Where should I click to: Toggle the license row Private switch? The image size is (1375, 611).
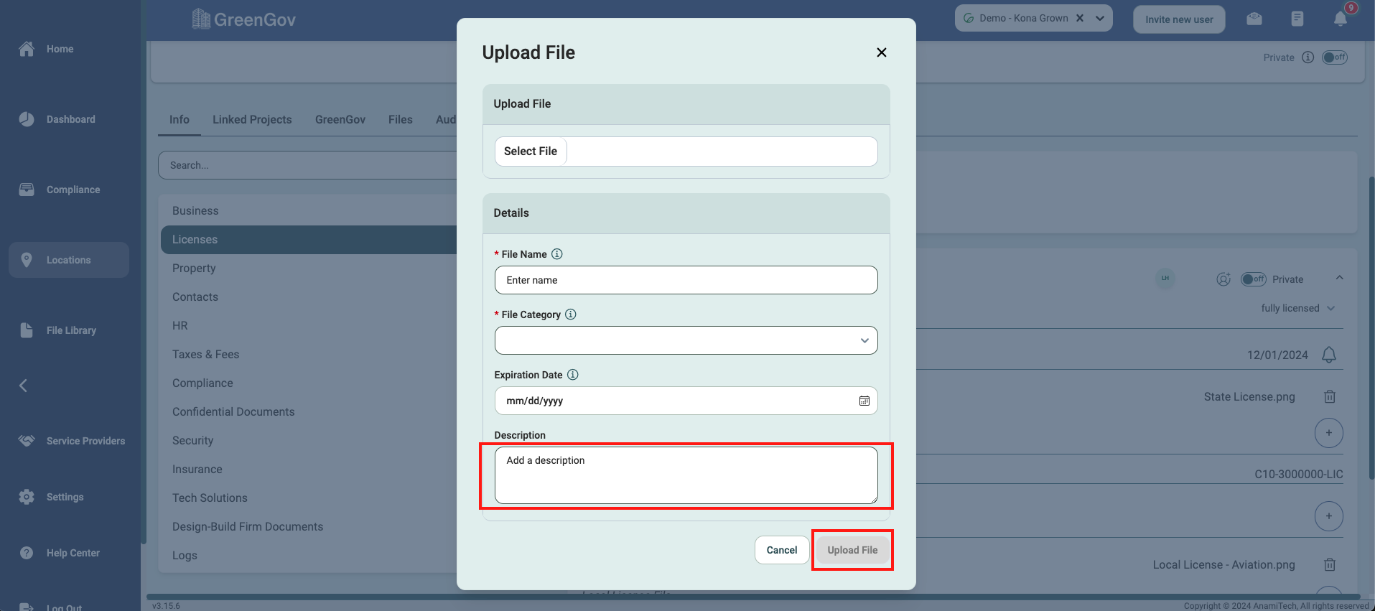pos(1253,279)
